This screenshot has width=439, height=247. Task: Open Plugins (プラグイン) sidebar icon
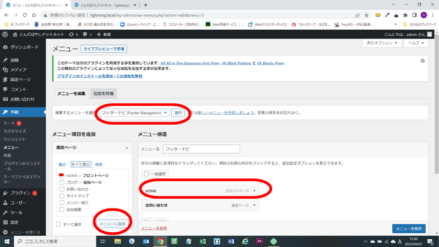point(5,193)
